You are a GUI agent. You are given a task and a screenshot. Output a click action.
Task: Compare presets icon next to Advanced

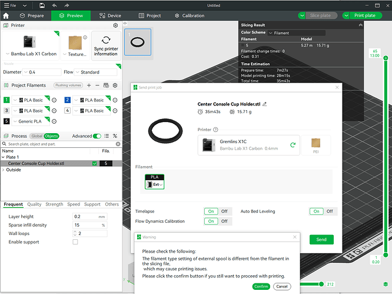[x=115, y=136]
